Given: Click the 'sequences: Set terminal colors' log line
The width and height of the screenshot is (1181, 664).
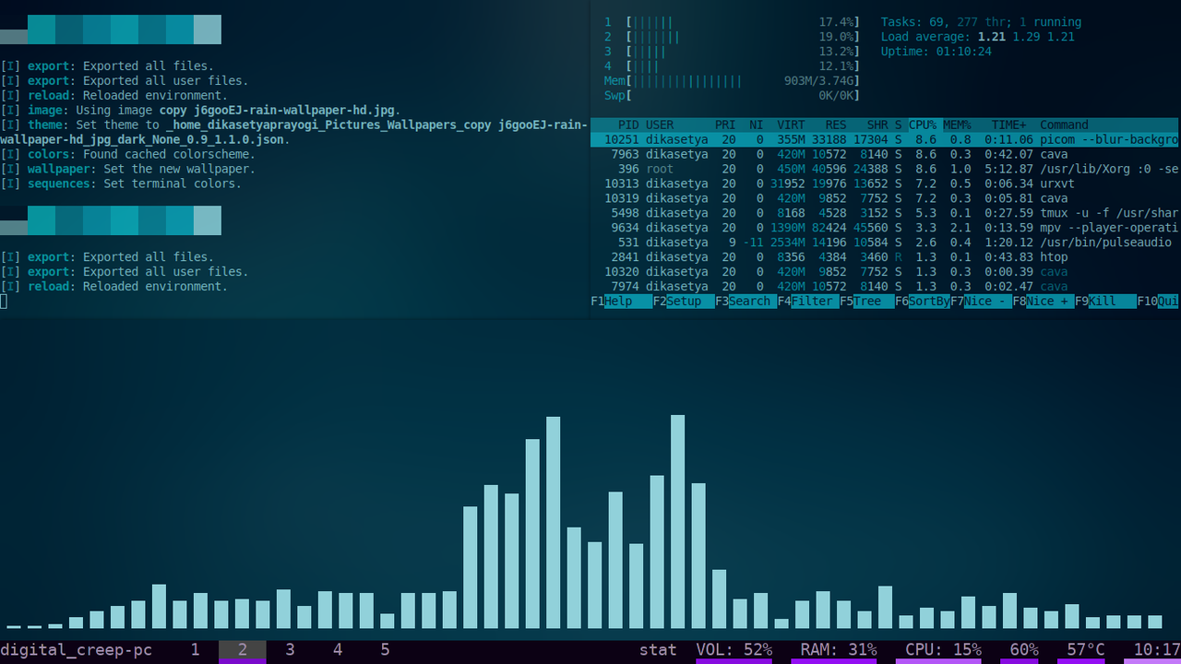Looking at the screenshot, I should point(121,184).
